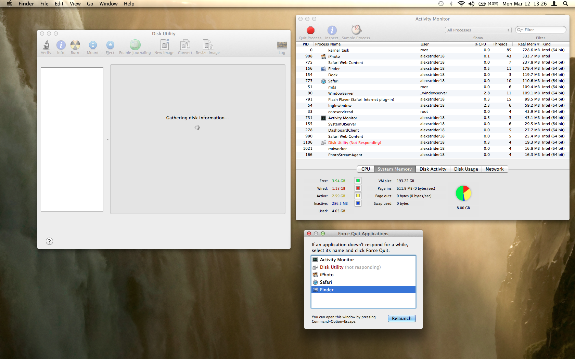Click the Mount icon in Disk Utility
575x359 pixels.
(92, 45)
